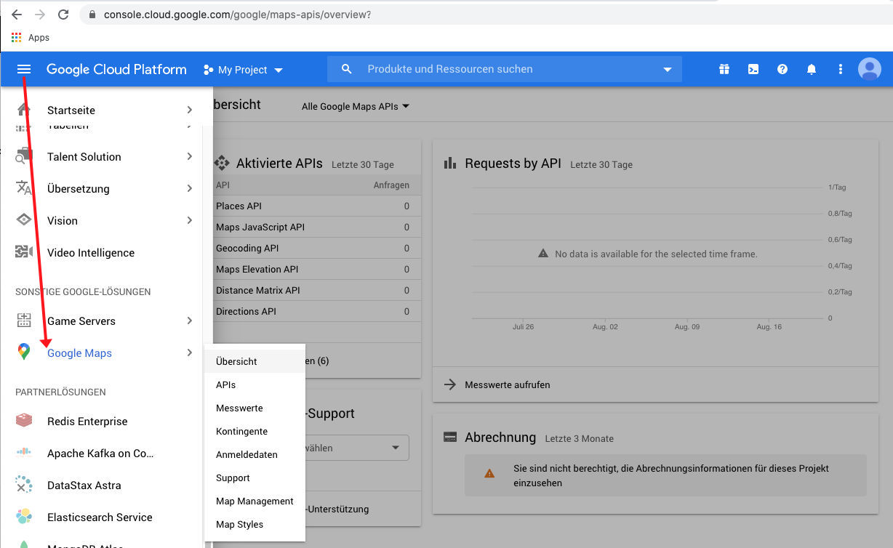Viewport: 893px width, 548px height.
Task: Reload the page in the browser
Action: click(63, 15)
